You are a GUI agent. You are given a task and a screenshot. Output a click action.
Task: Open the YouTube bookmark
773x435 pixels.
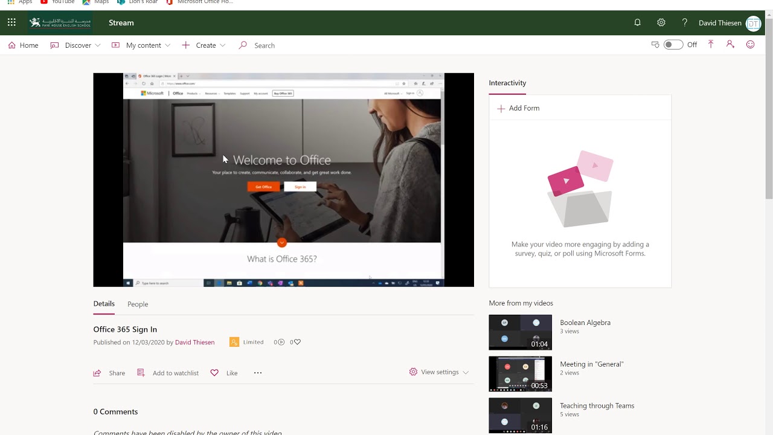click(x=57, y=2)
